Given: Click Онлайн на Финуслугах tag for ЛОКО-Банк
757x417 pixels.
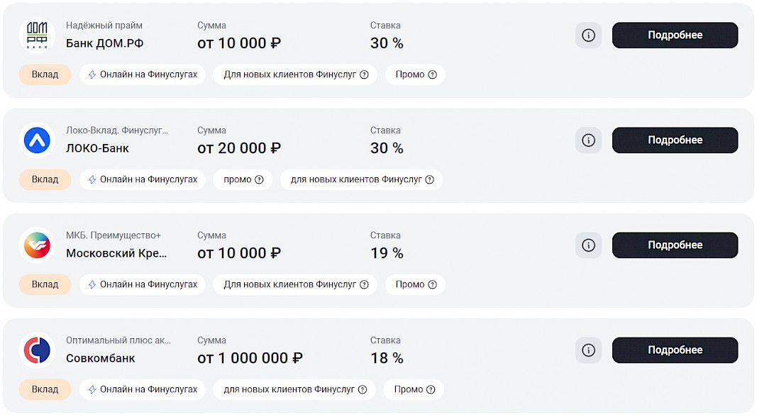Looking at the screenshot, I should [143, 179].
